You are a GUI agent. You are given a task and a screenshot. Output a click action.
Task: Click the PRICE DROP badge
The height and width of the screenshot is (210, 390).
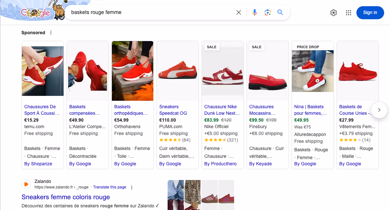click(308, 47)
